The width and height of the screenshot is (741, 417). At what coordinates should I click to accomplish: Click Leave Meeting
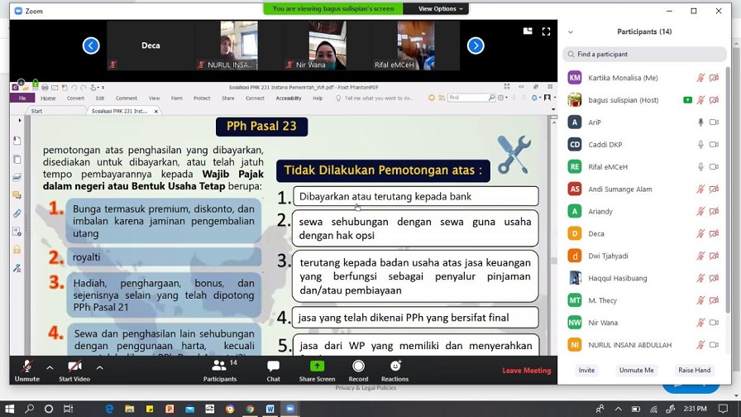click(526, 370)
